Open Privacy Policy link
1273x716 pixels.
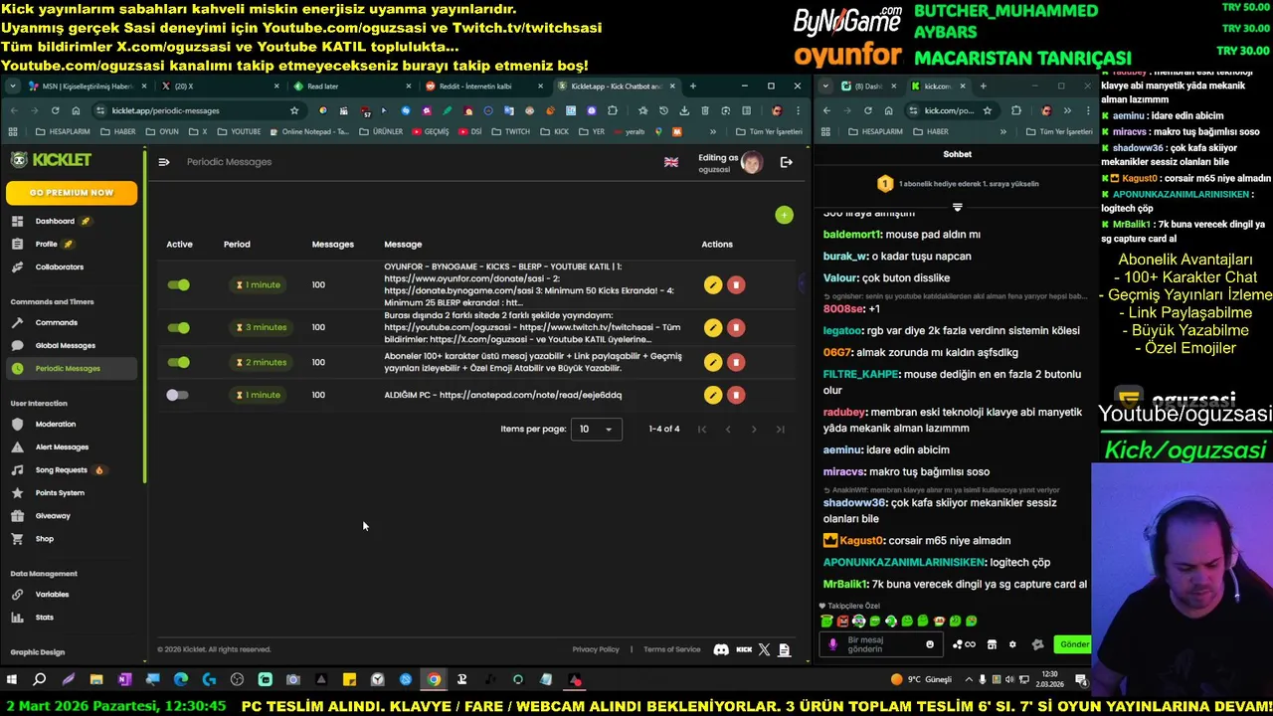coord(596,649)
